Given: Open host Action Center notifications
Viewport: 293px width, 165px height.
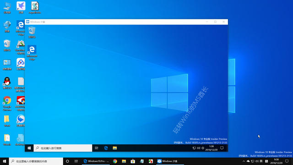Looking at the screenshot, I should pos(287,161).
